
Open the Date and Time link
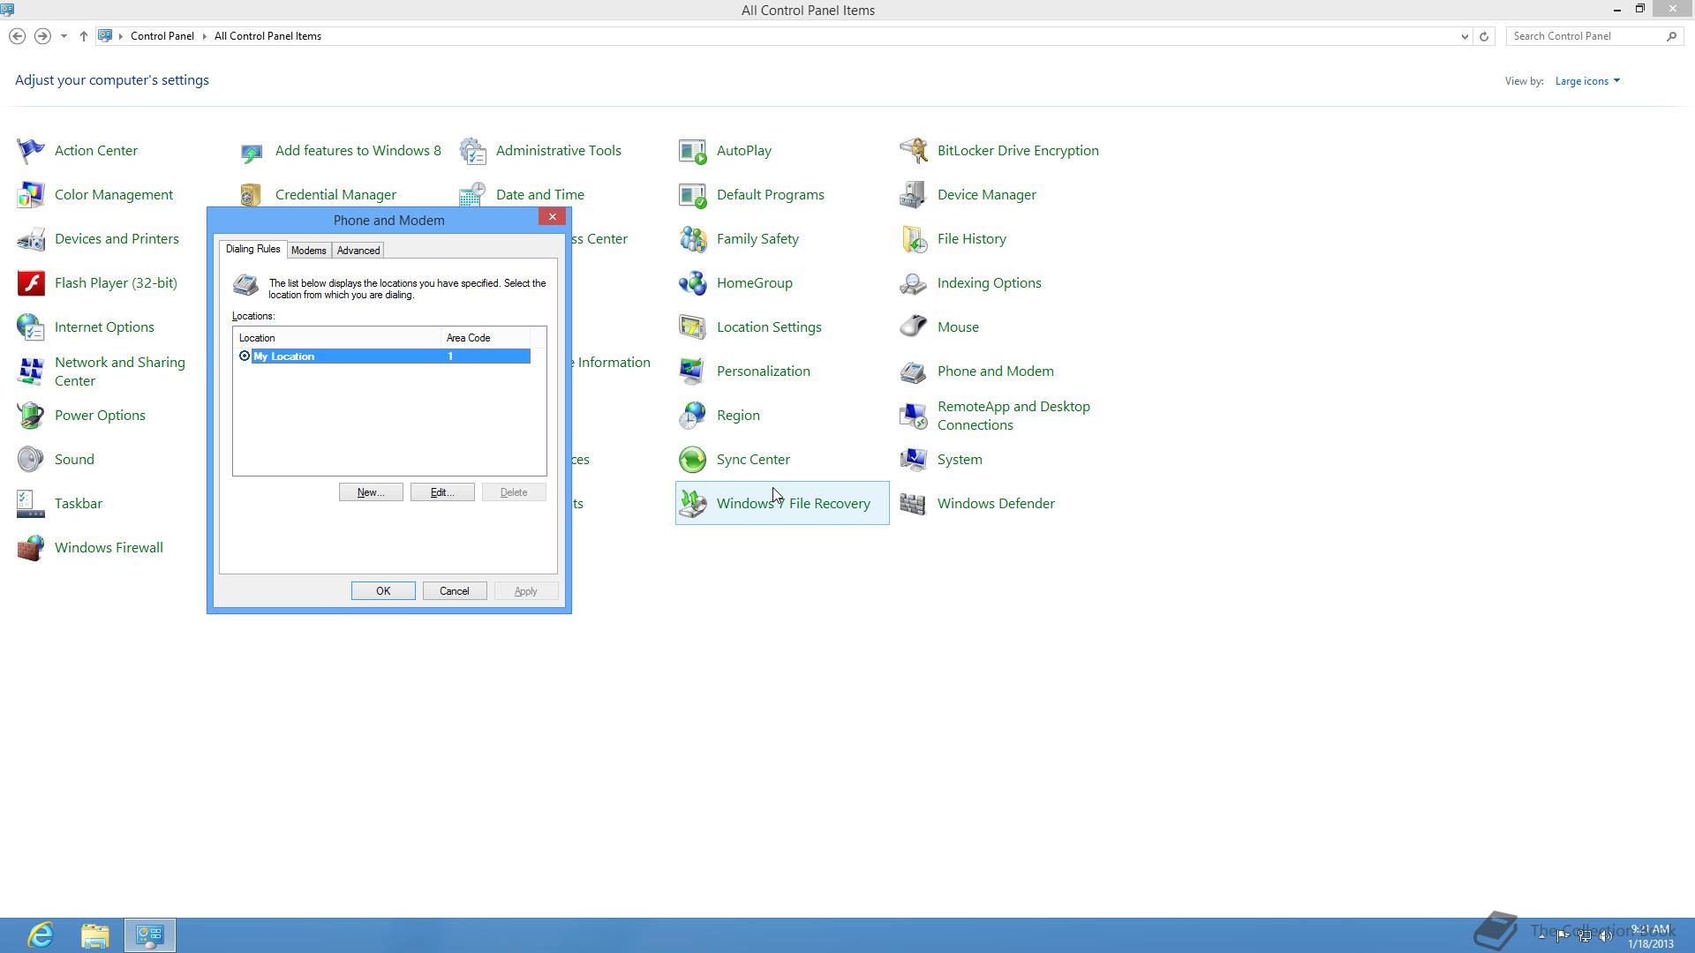(x=540, y=195)
